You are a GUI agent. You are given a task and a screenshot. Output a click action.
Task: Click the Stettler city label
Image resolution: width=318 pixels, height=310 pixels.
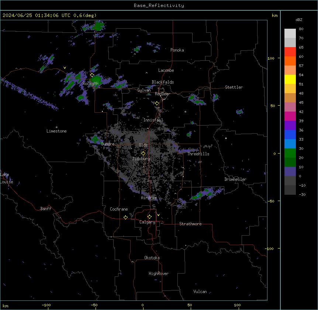pos(234,87)
